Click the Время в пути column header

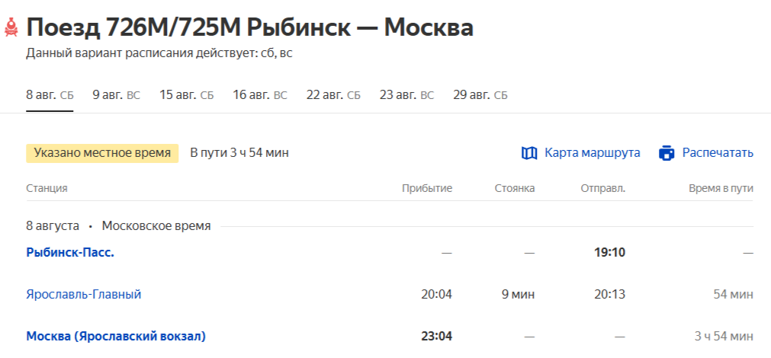pyautogui.click(x=721, y=189)
